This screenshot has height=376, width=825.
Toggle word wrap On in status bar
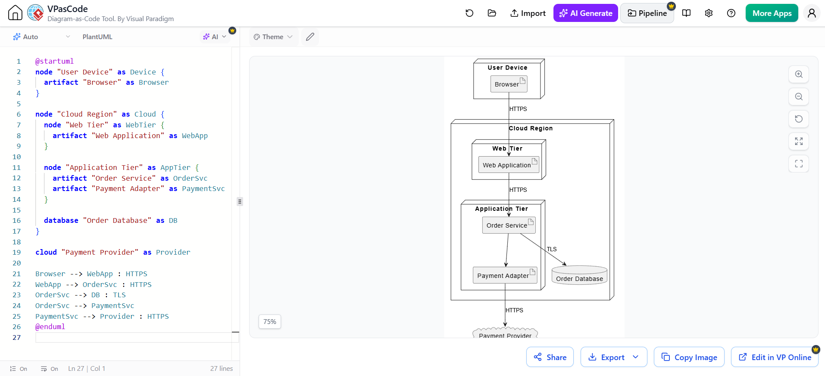(x=50, y=369)
